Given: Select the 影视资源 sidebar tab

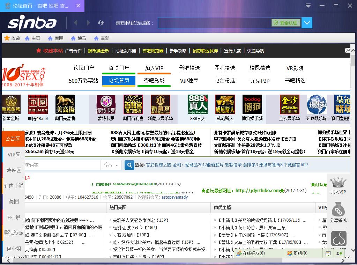Looking at the screenshot, I should tap(14, 233).
